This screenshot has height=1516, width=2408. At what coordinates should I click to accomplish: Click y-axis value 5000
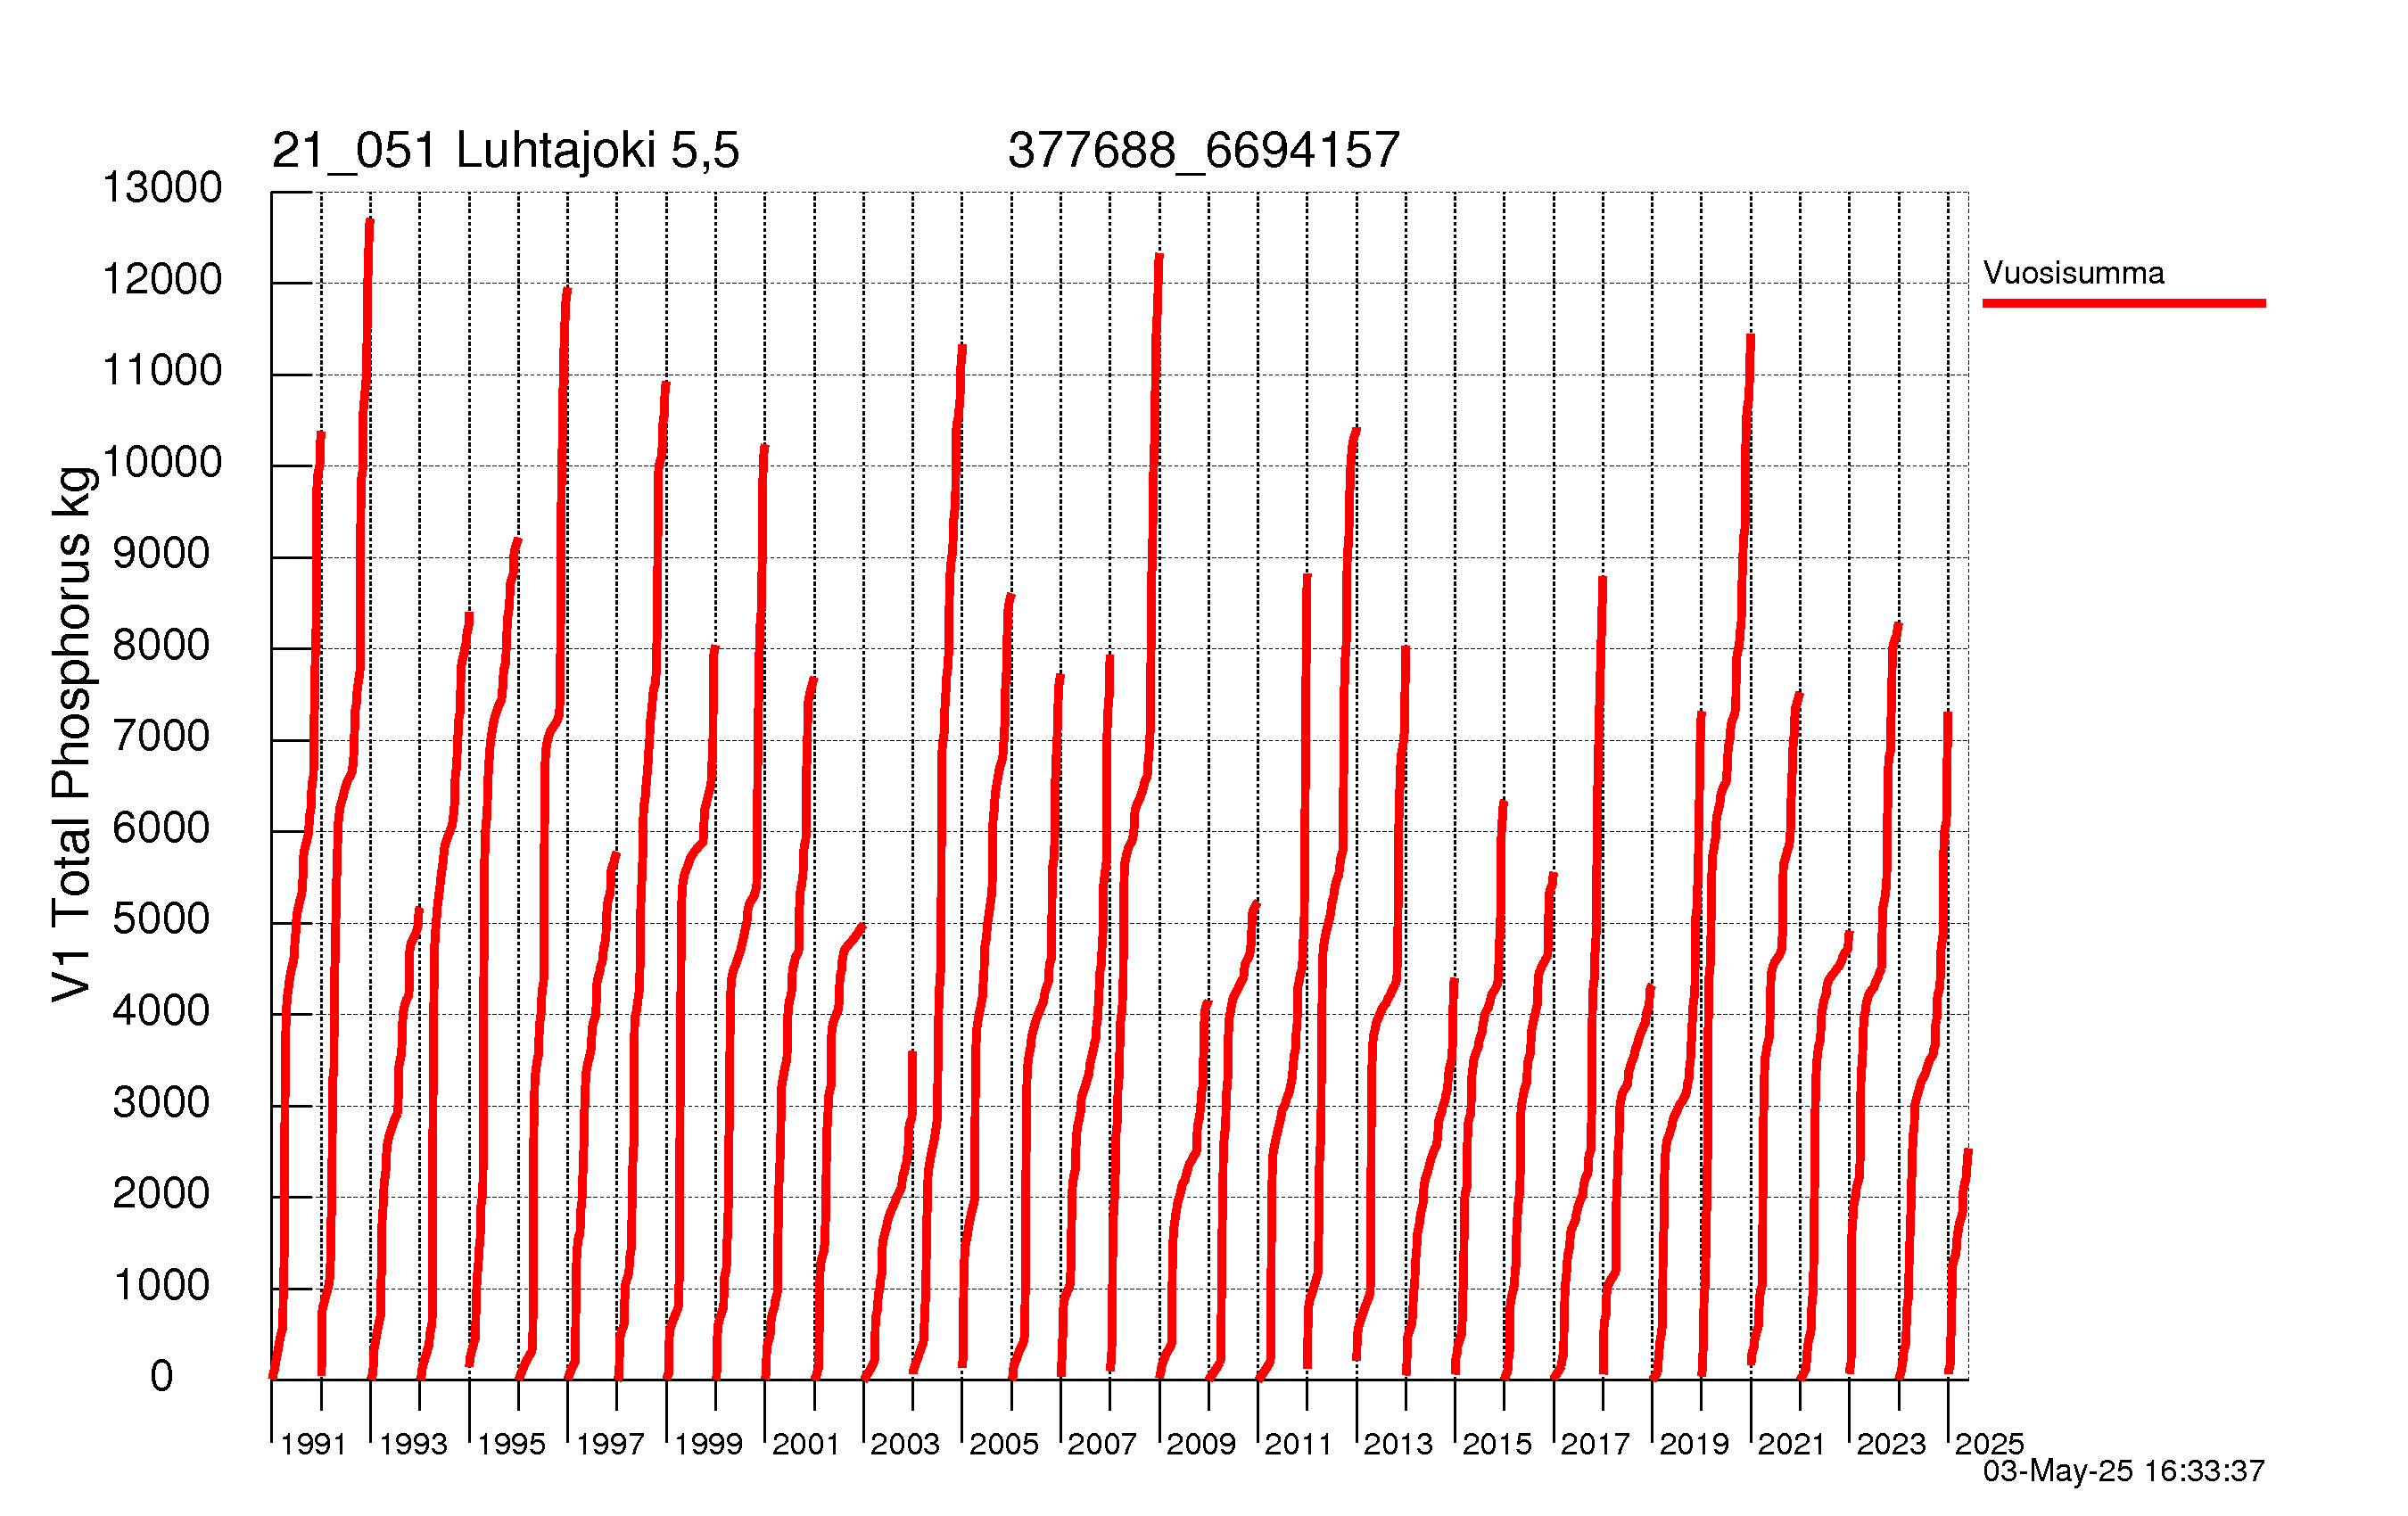coord(162,920)
